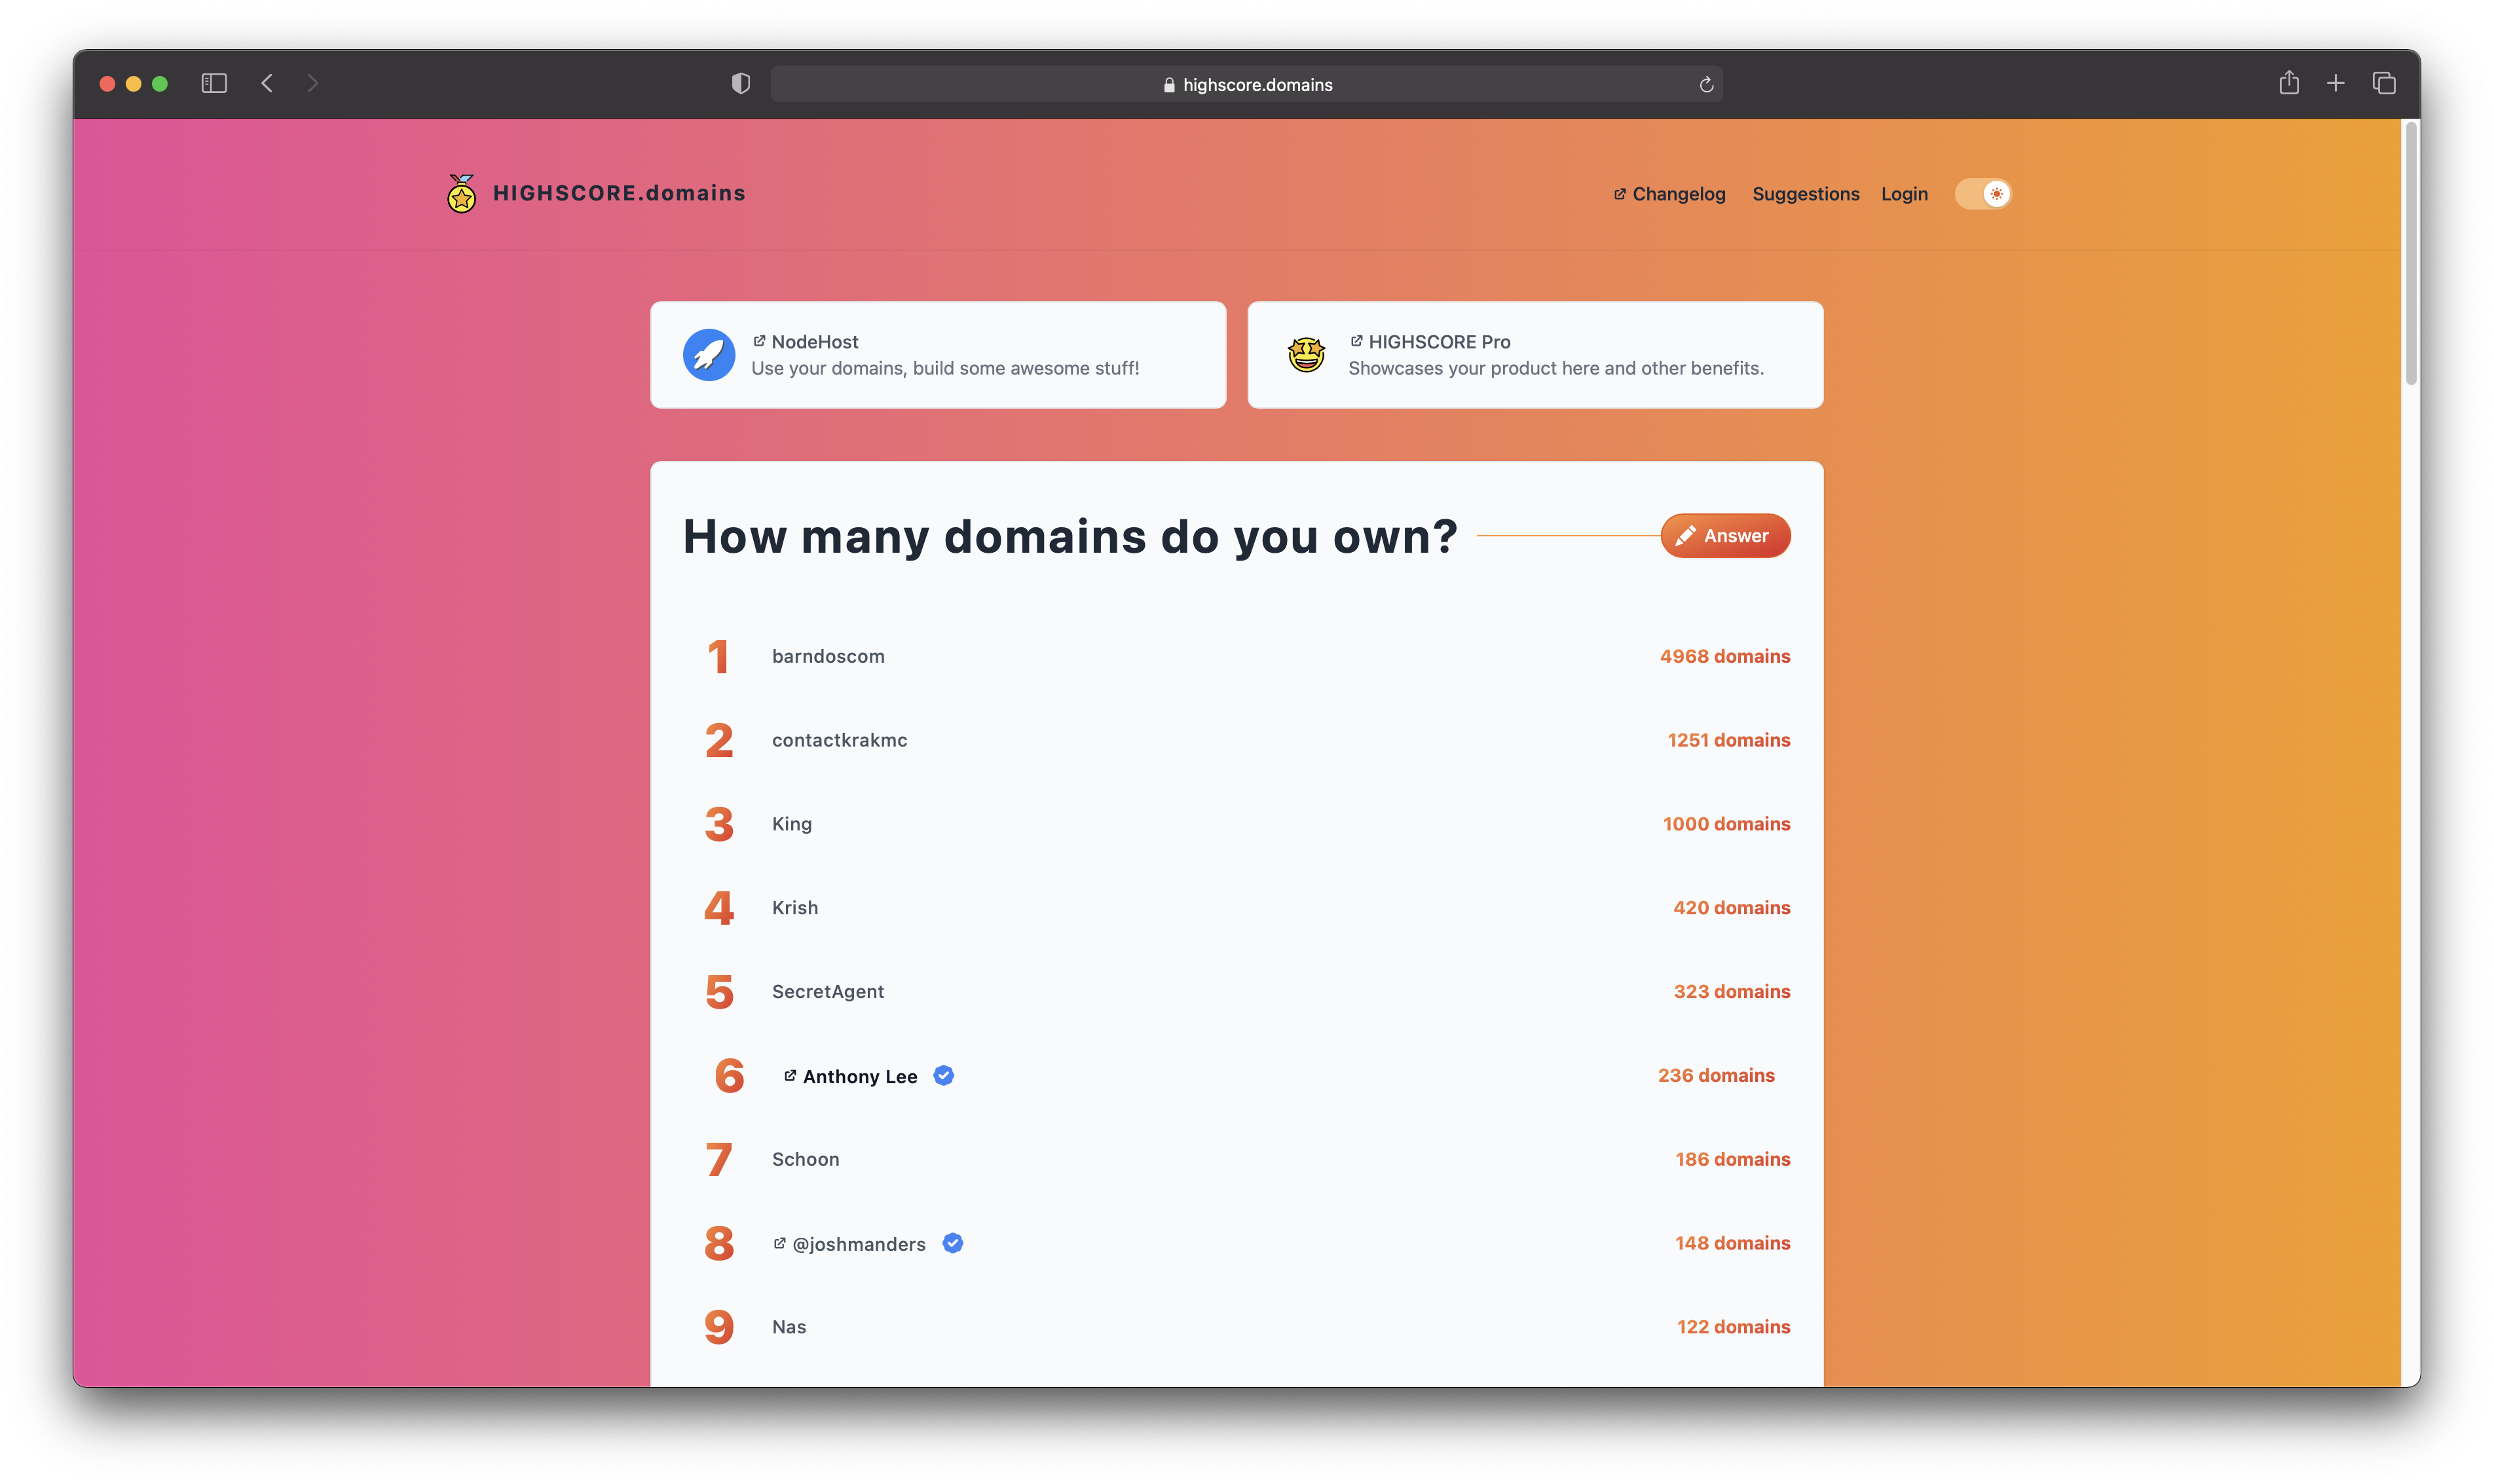Toggle the light/dark mode switch
This screenshot has width=2494, height=1484.
[1983, 194]
